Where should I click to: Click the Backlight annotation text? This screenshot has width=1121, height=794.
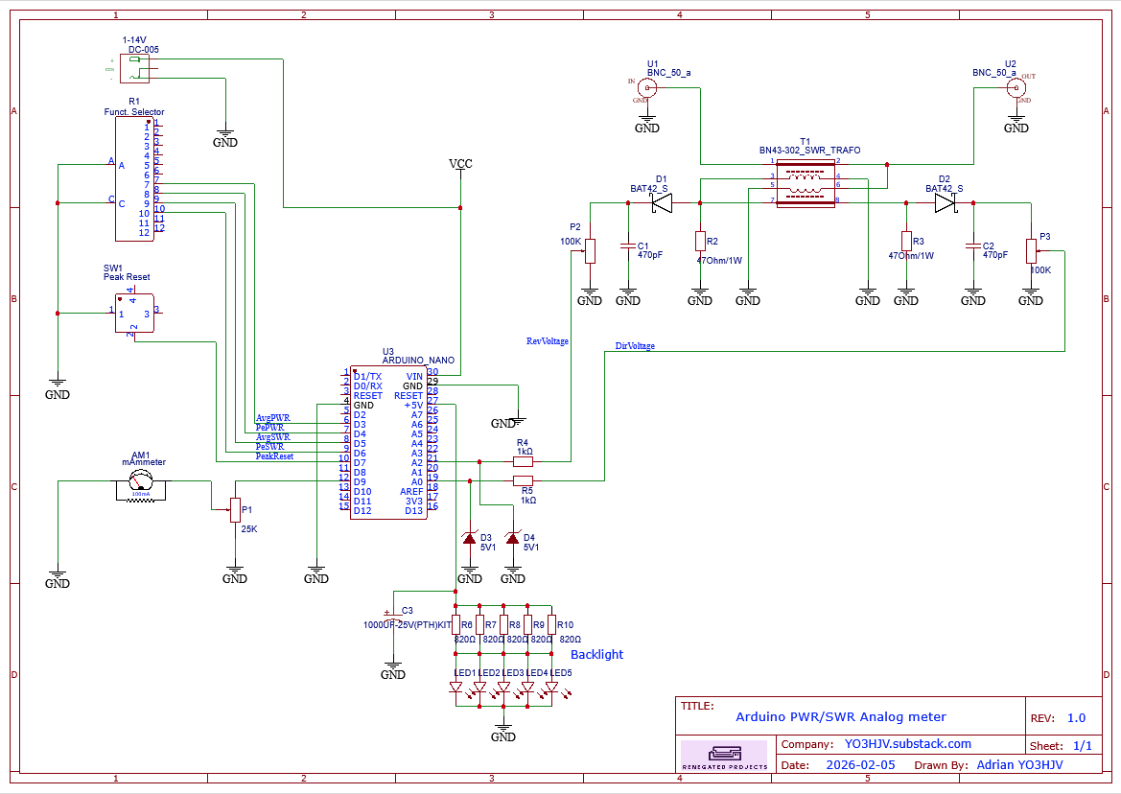tap(597, 655)
